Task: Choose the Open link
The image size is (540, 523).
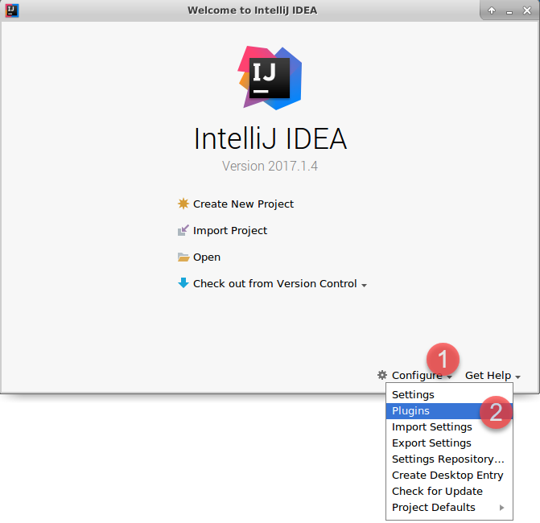Action: point(207,257)
